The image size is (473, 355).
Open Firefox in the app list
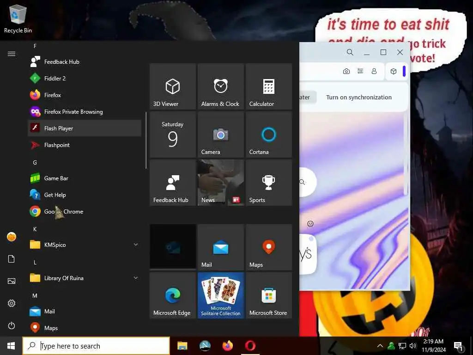85,95
